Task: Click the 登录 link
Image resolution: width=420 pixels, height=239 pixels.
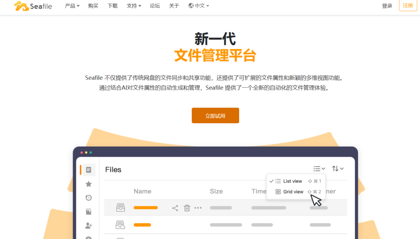Action: click(387, 6)
